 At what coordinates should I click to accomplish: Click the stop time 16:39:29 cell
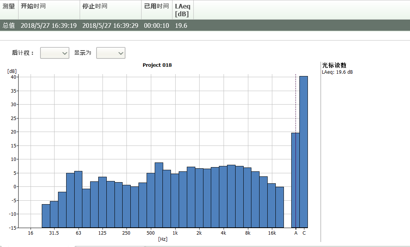coord(110,25)
